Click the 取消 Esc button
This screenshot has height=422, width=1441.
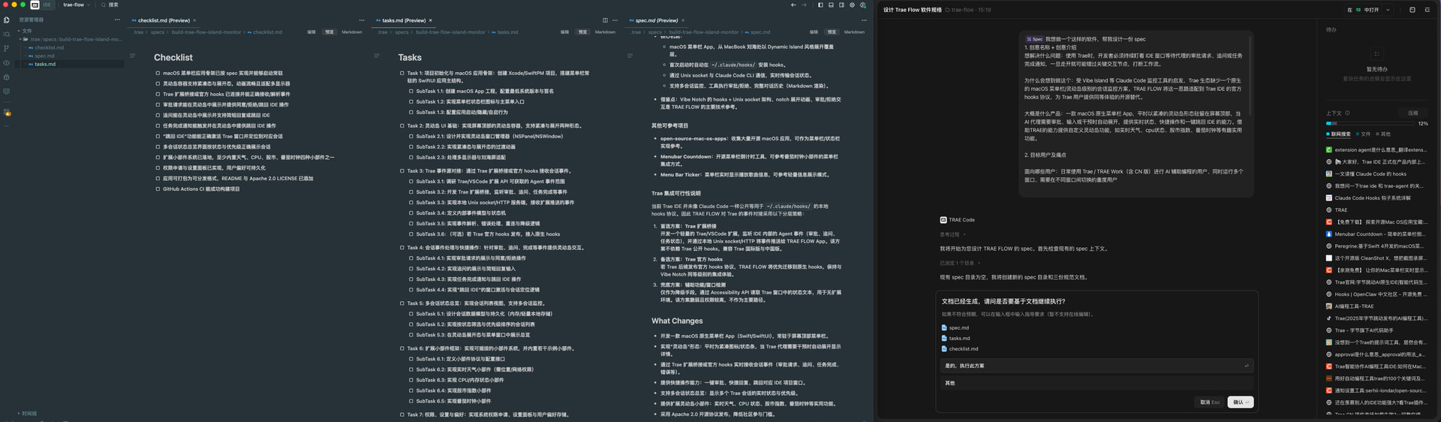point(1209,402)
